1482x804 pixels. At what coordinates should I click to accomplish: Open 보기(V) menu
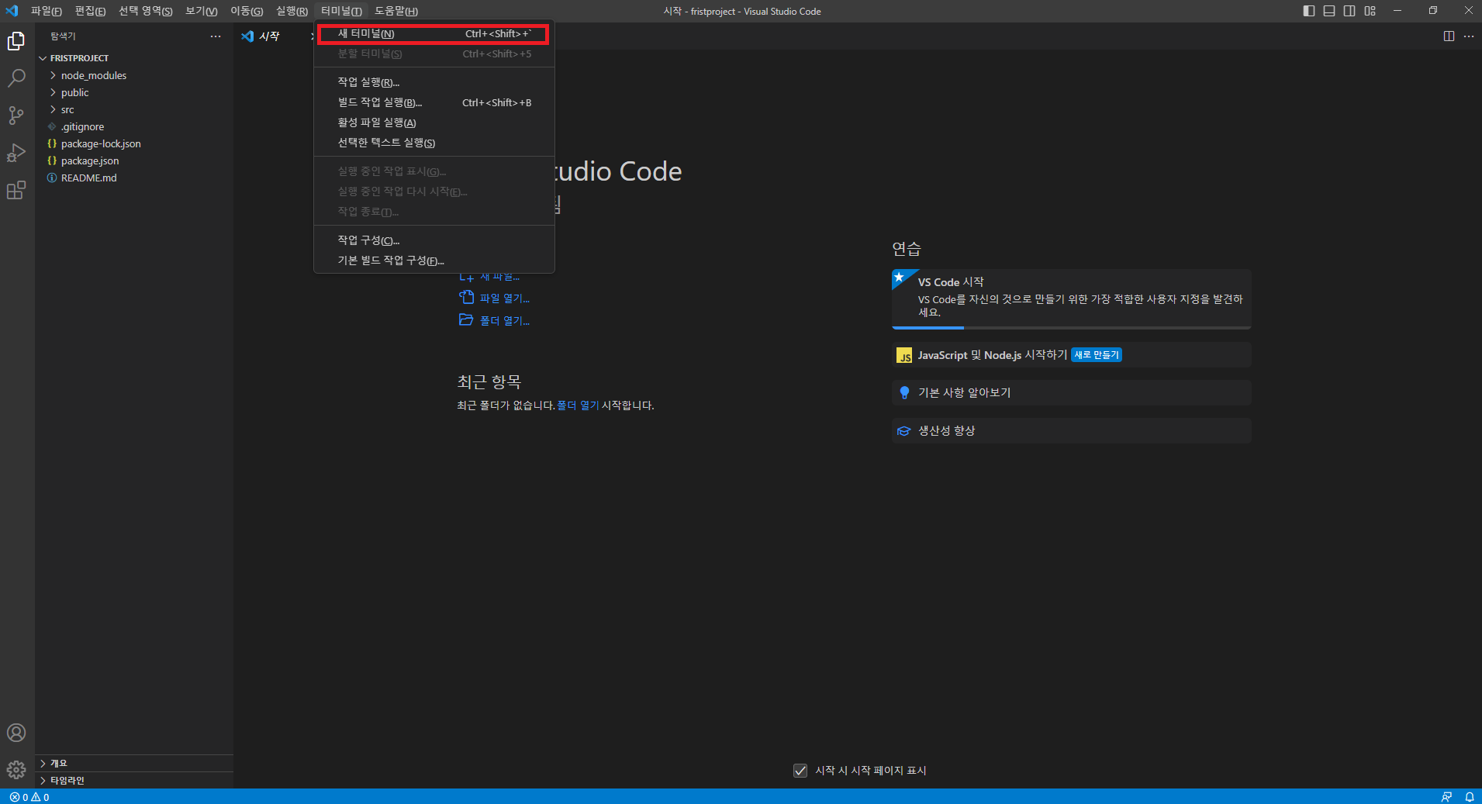pos(201,11)
